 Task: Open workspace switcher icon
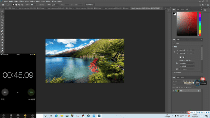click(x=204, y=5)
